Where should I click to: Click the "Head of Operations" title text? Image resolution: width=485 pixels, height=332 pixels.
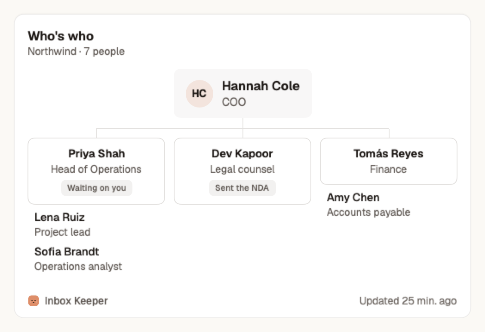click(x=96, y=169)
